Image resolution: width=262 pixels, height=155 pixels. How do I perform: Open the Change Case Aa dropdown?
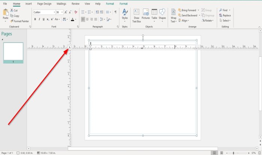[x=57, y=19]
